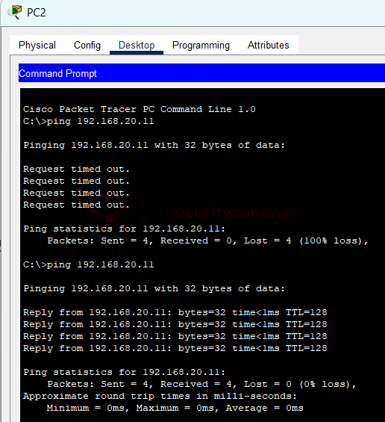Click the 0% loss statistics line
Screen dimensions: 385x422
click(x=201, y=384)
